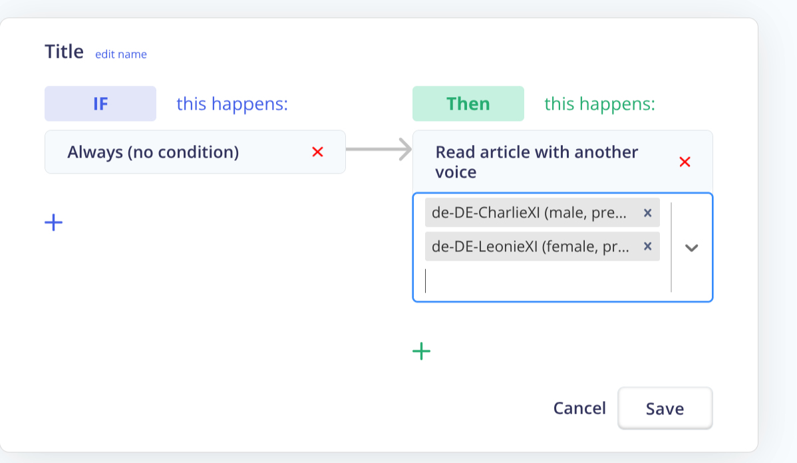Remove the Always (no condition) rule
797x463 pixels.
click(x=317, y=152)
